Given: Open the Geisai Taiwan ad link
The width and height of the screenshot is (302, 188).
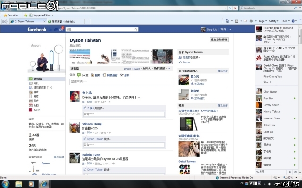Looking at the screenshot, I should [x=187, y=161].
